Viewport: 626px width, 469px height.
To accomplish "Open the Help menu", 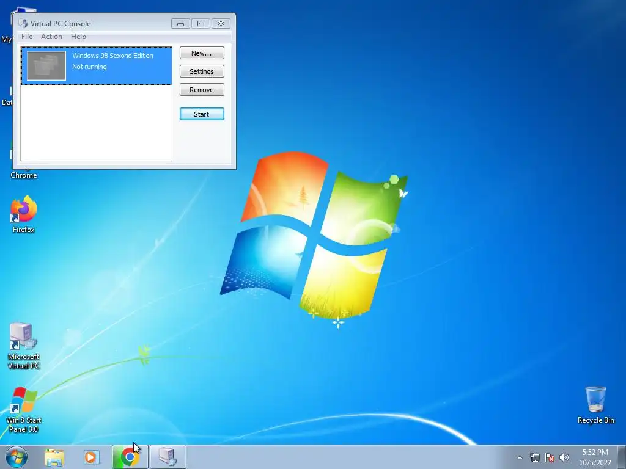I will pos(78,36).
